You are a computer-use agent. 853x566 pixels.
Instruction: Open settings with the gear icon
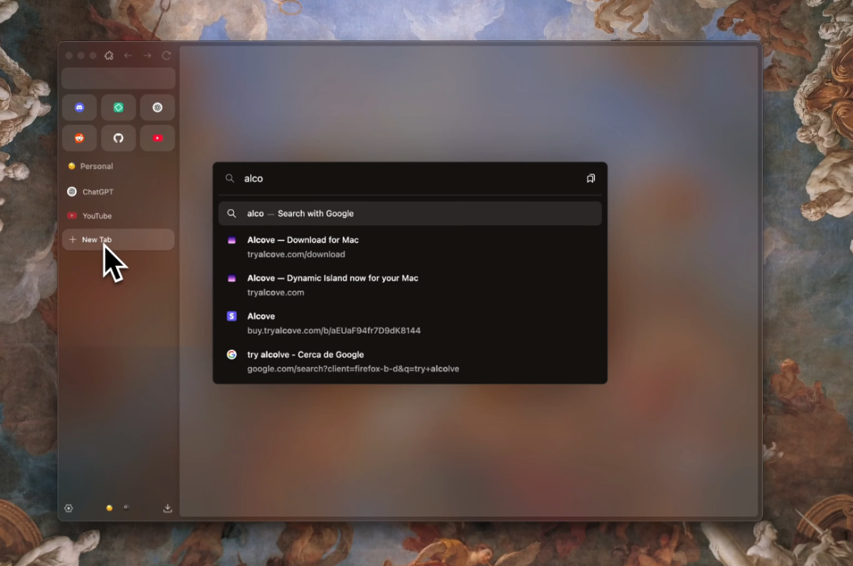click(x=69, y=508)
